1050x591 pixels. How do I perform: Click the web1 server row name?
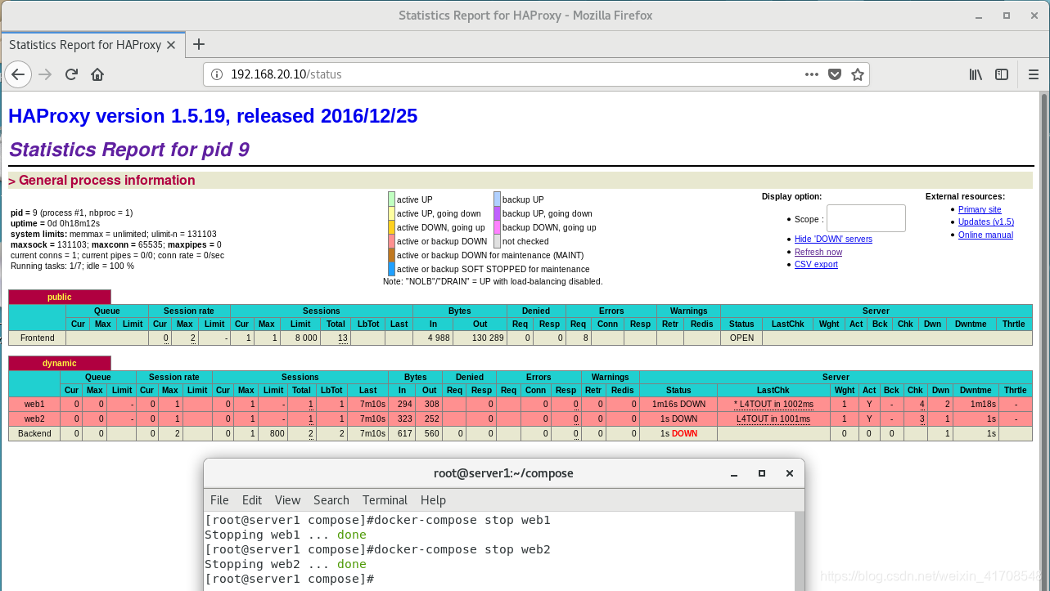(34, 404)
